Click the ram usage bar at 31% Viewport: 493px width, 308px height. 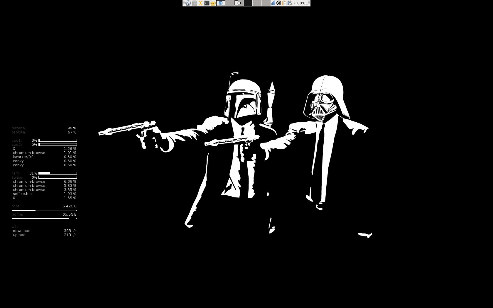point(58,173)
